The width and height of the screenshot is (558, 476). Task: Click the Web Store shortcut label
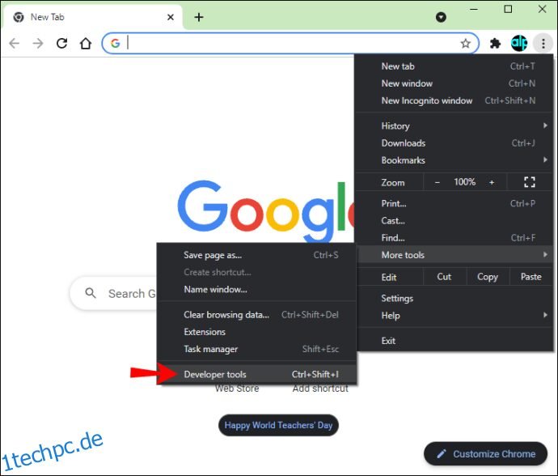pos(237,389)
